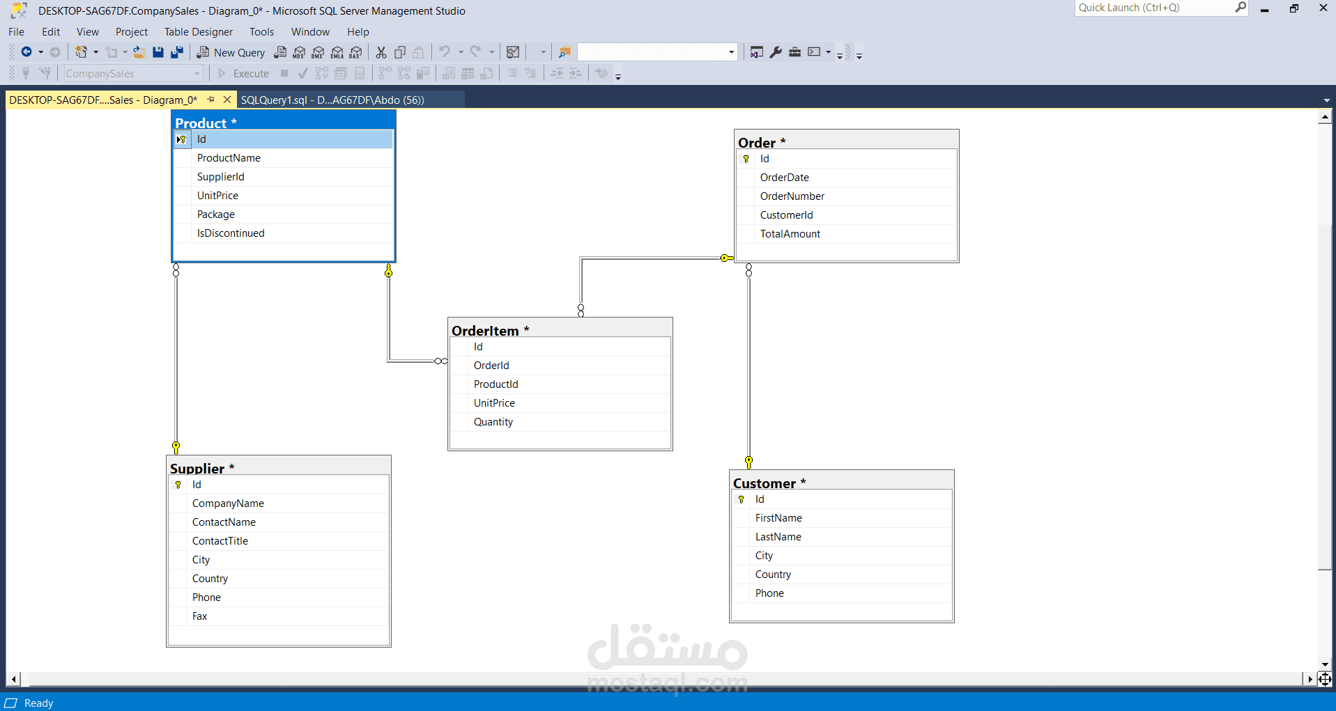Click the pin icon on the diagram tab

click(x=211, y=100)
